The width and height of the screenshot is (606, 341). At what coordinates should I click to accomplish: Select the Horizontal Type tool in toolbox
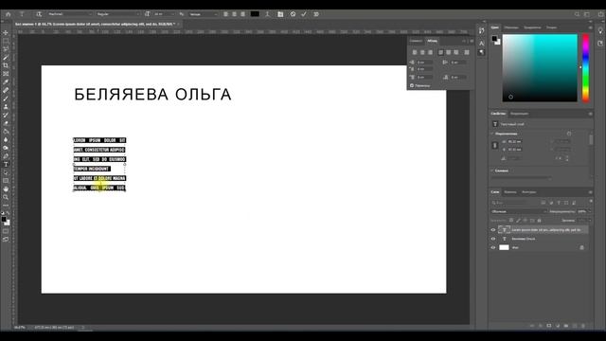[6, 164]
